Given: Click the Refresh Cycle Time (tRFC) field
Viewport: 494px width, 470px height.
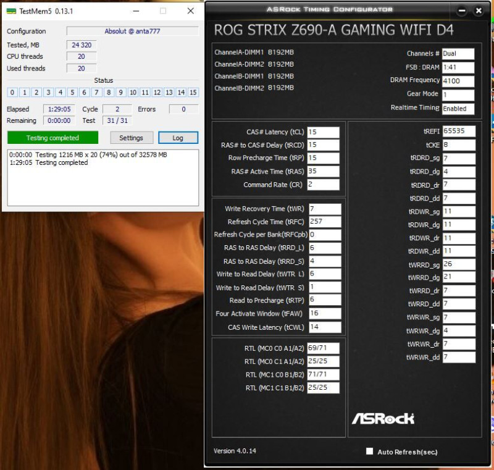Looking at the screenshot, I should 325,222.
